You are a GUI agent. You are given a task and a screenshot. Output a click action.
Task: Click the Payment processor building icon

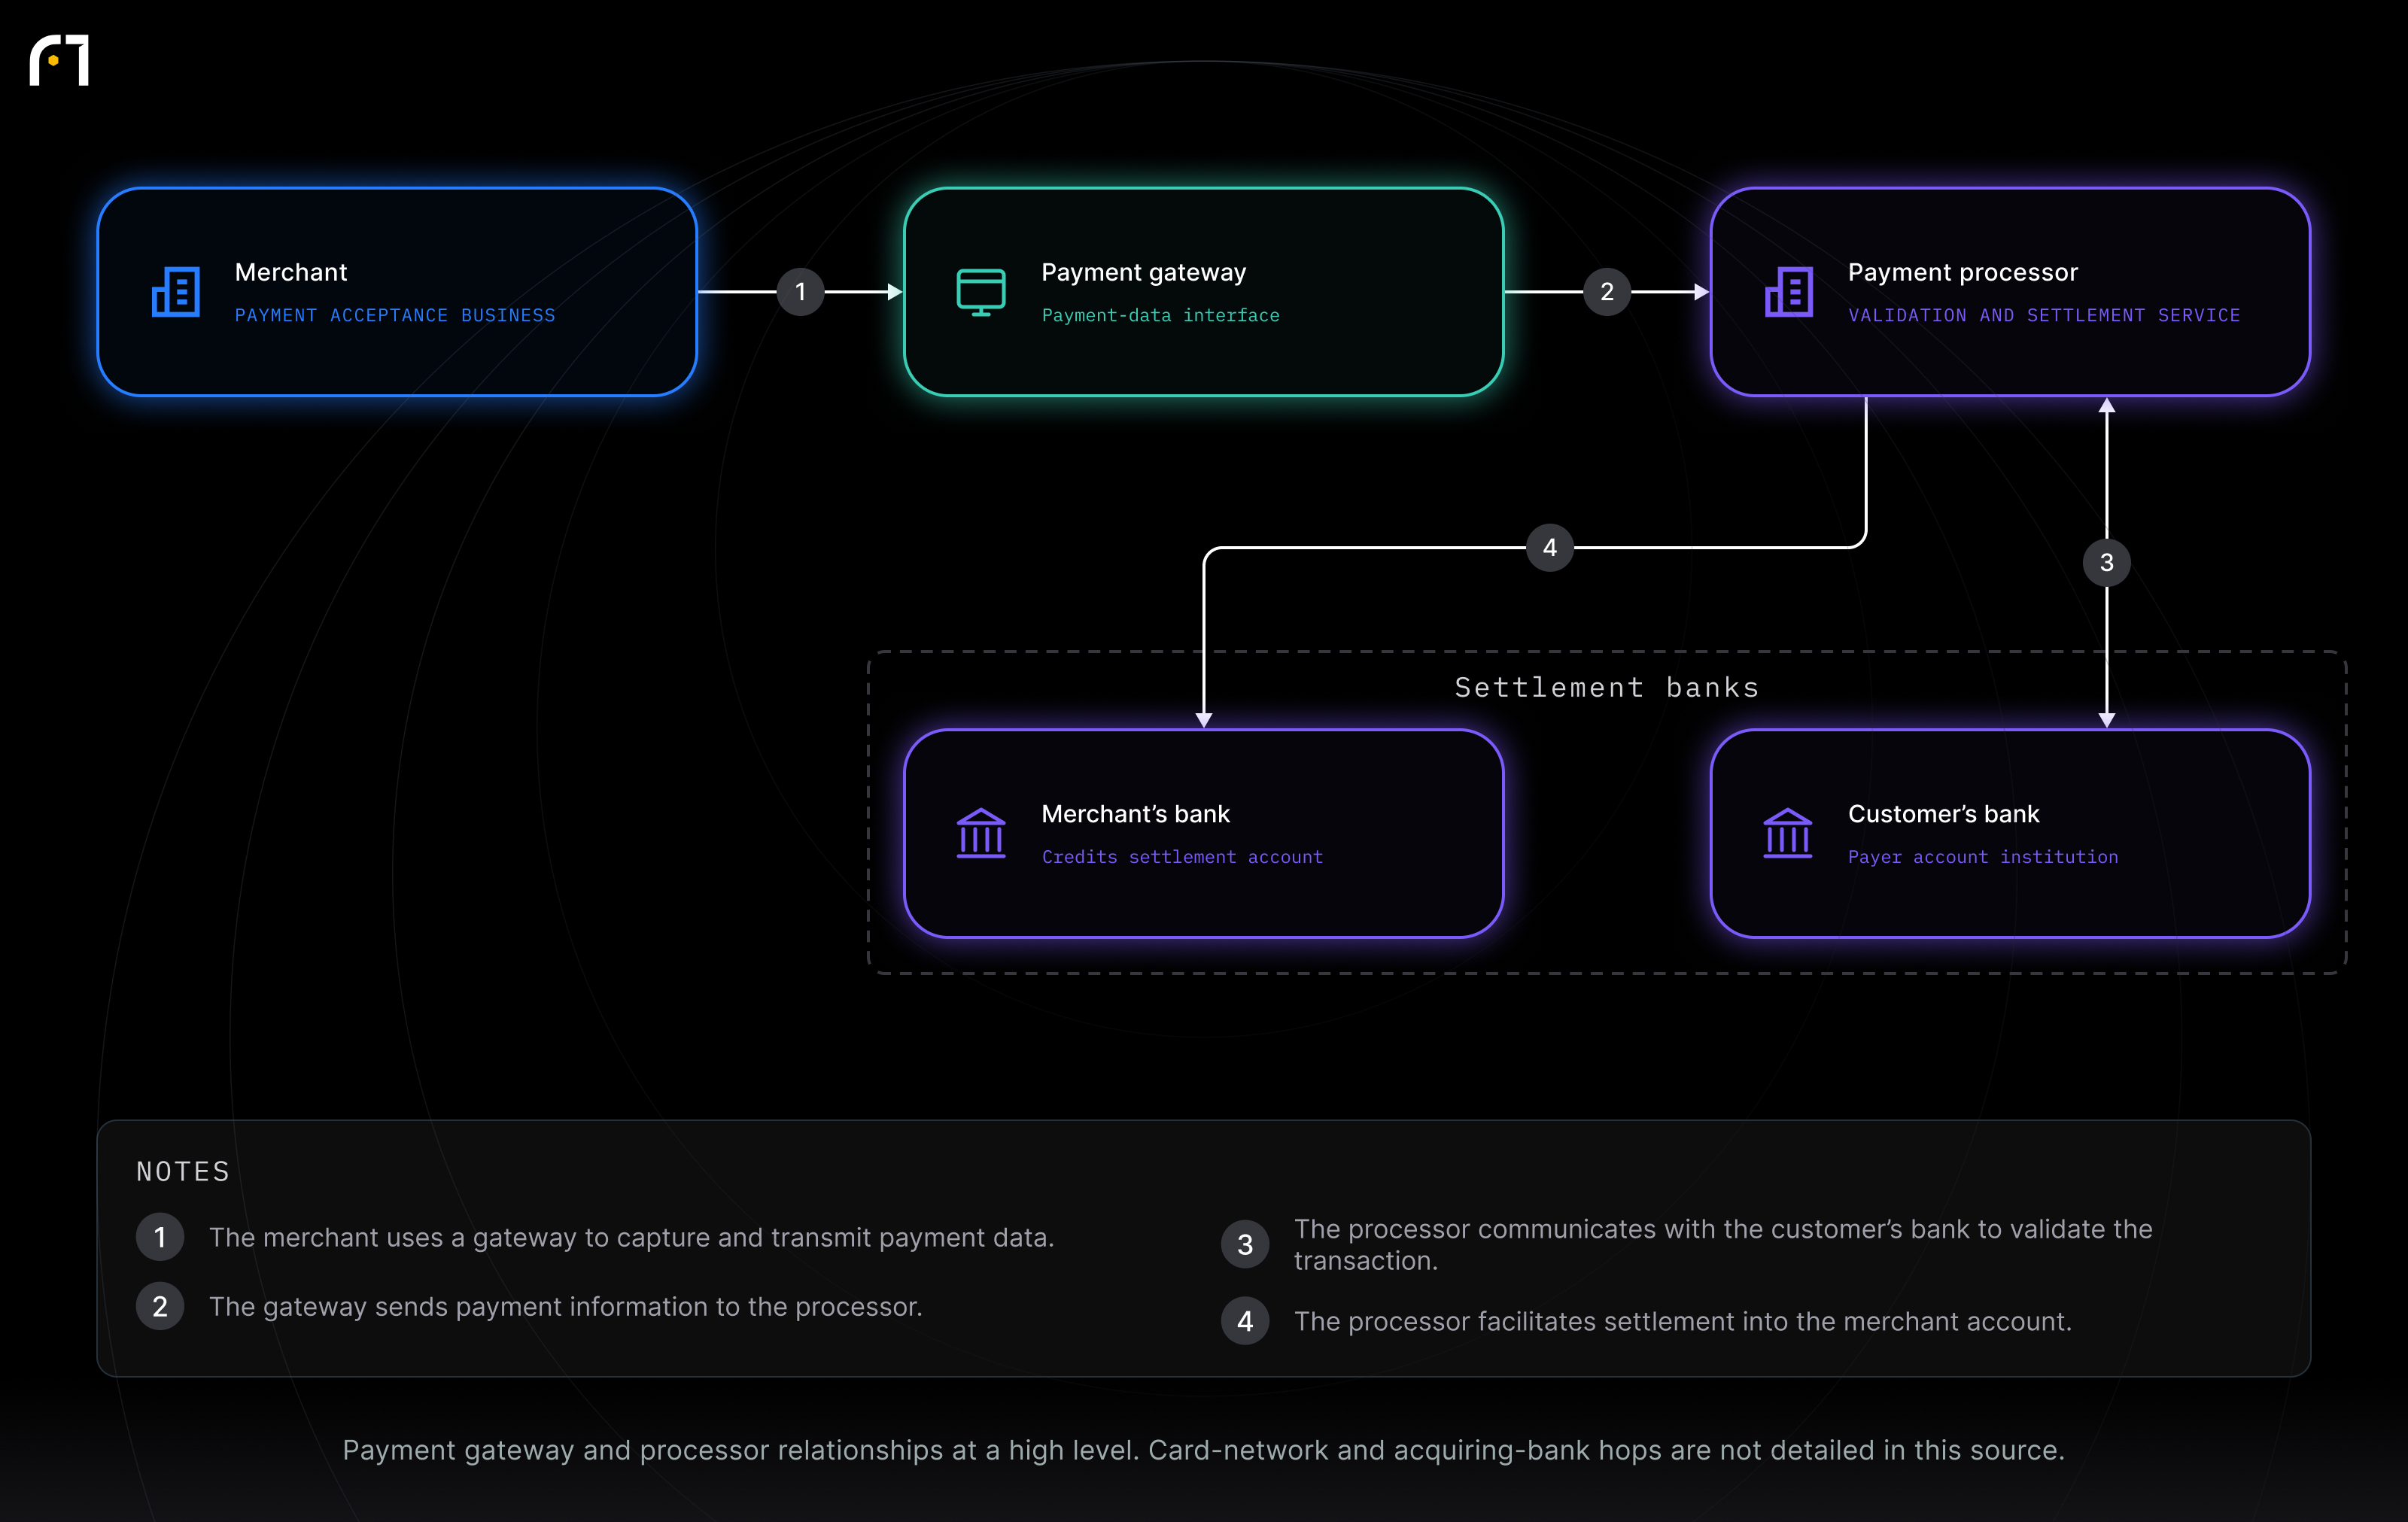1789,292
